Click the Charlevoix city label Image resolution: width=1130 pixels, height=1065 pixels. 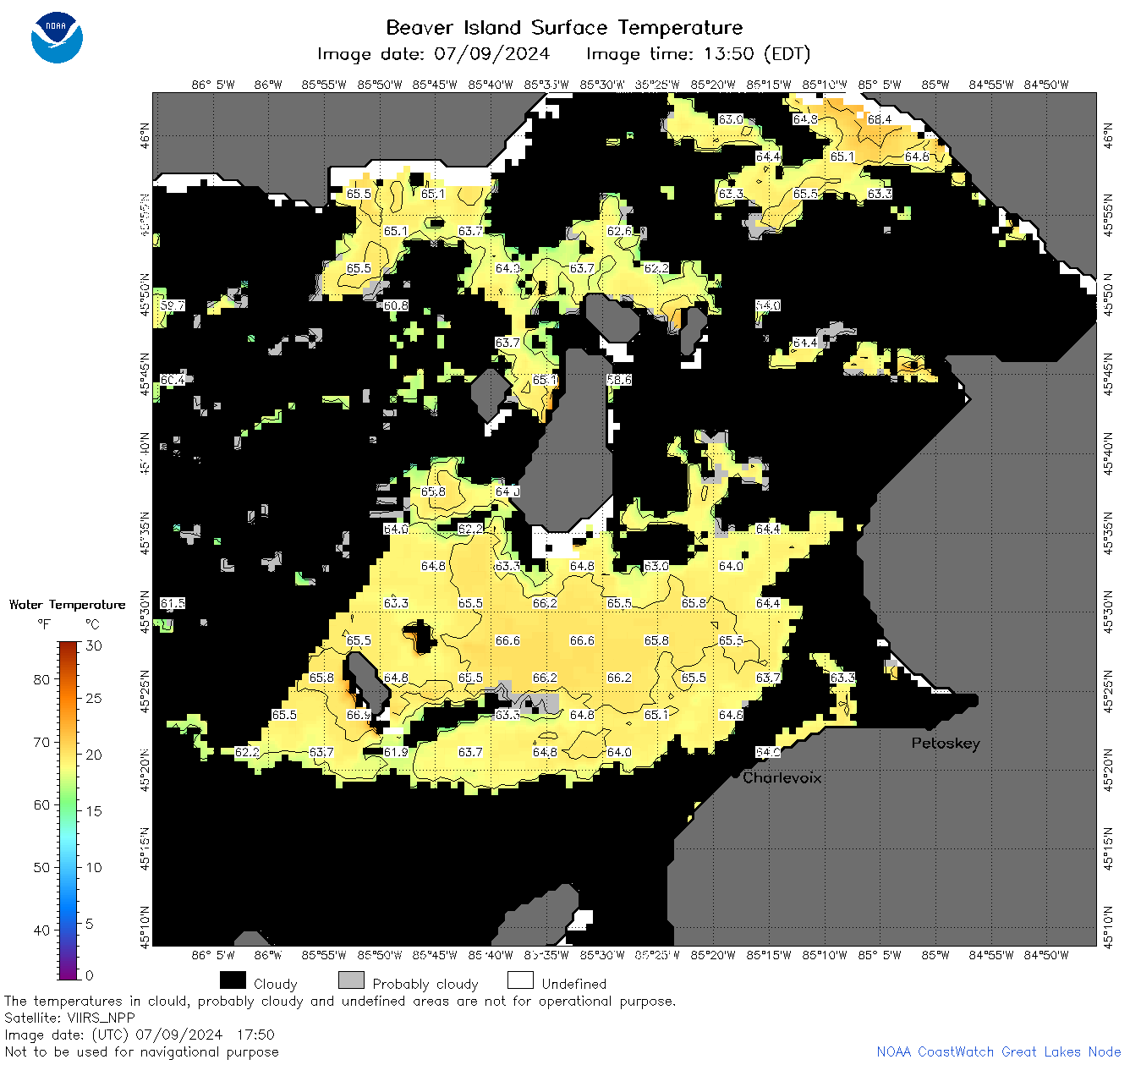[x=782, y=777]
